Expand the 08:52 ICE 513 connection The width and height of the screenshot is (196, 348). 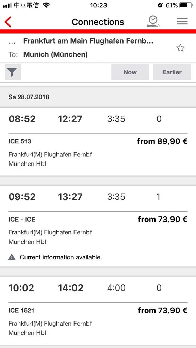click(98, 142)
